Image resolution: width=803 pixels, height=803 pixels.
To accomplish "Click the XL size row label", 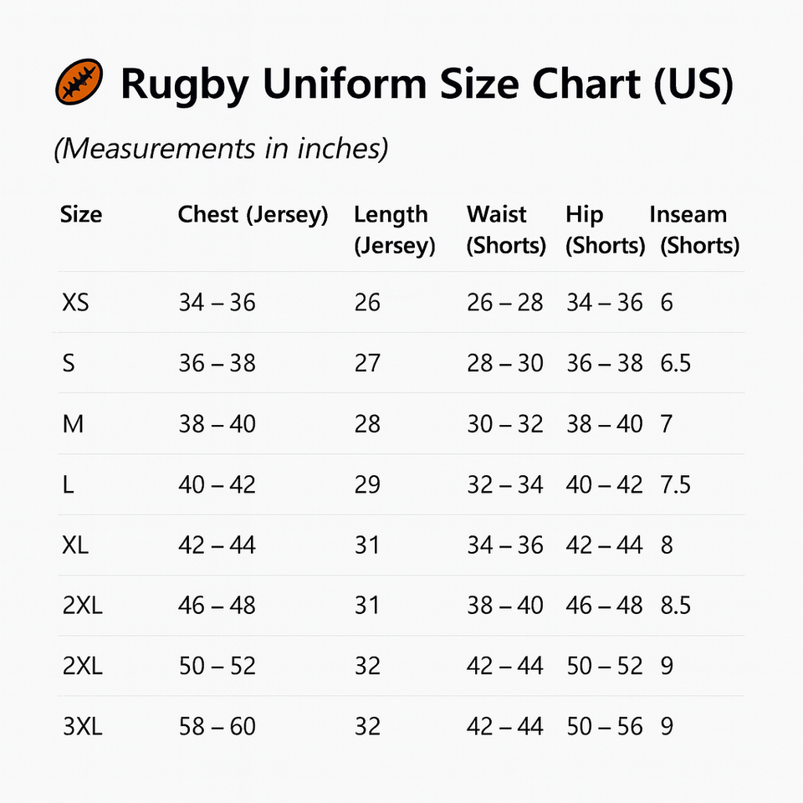I will [x=75, y=545].
